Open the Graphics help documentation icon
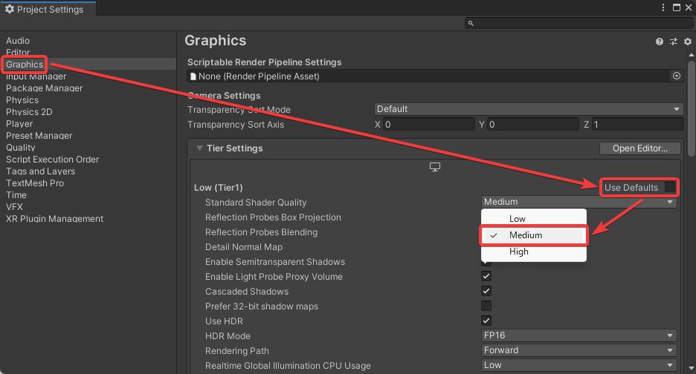Screen dimensions: 696x374 pyautogui.click(x=660, y=42)
